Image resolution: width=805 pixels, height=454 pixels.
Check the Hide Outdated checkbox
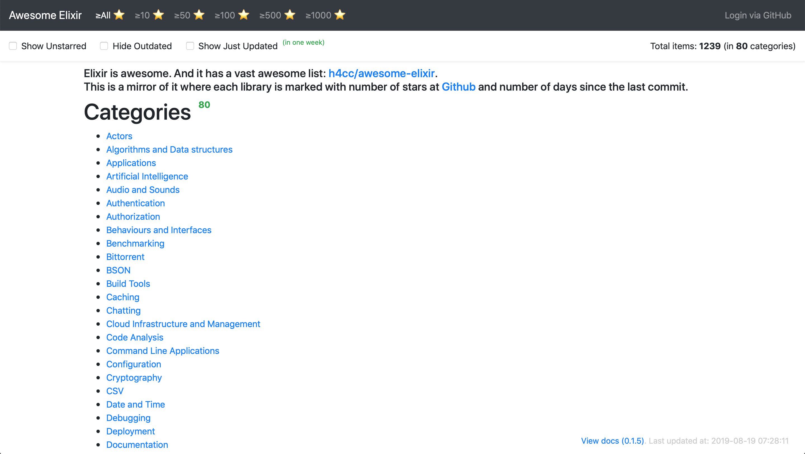click(104, 46)
